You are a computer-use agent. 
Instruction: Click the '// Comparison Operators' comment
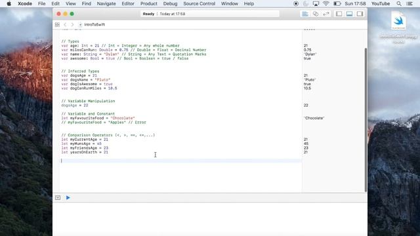(108, 135)
